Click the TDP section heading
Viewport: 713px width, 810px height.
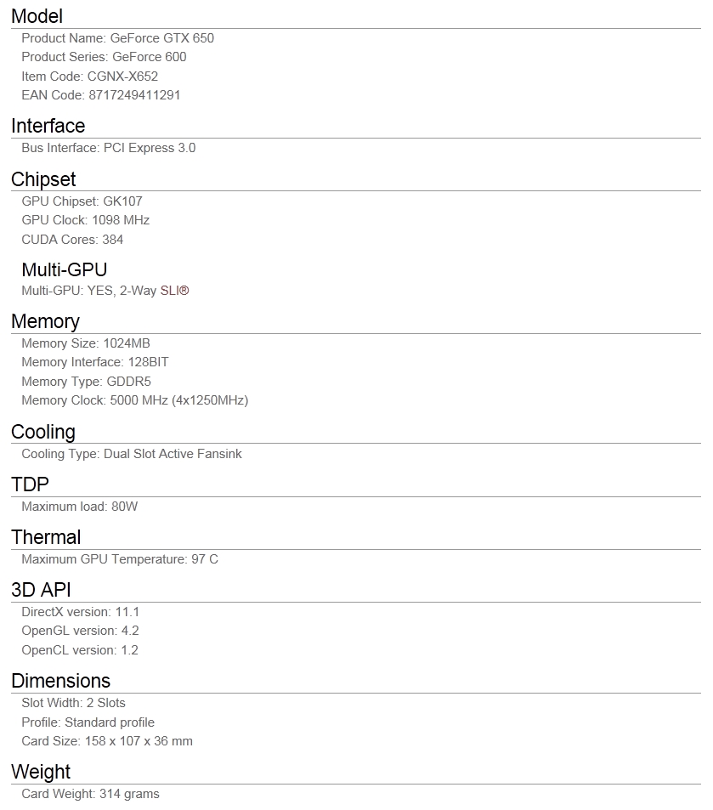click(30, 484)
